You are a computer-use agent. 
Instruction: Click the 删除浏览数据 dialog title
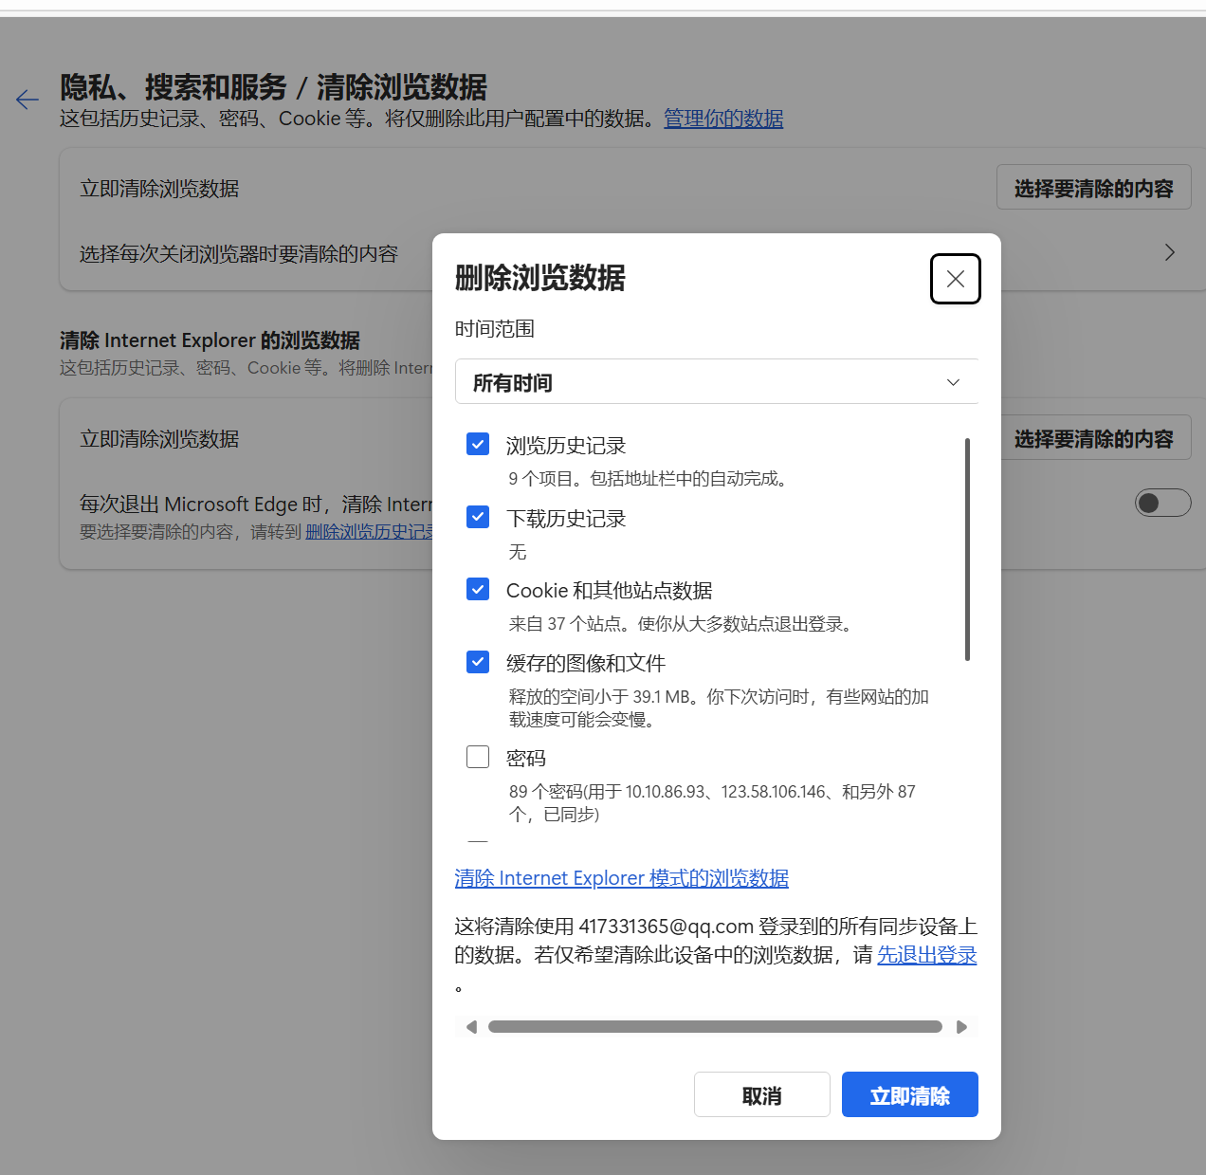pos(540,278)
